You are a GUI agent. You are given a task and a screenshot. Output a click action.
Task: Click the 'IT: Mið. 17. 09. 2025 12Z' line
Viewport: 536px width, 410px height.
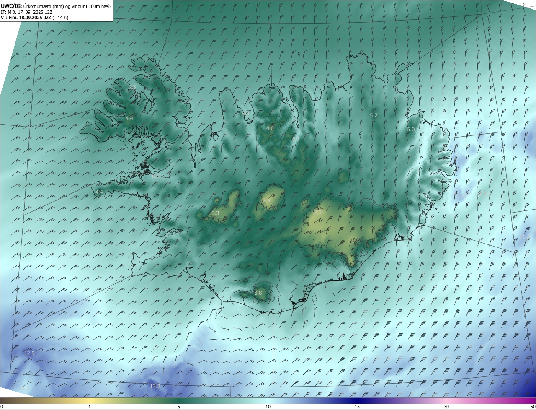[x=26, y=12]
